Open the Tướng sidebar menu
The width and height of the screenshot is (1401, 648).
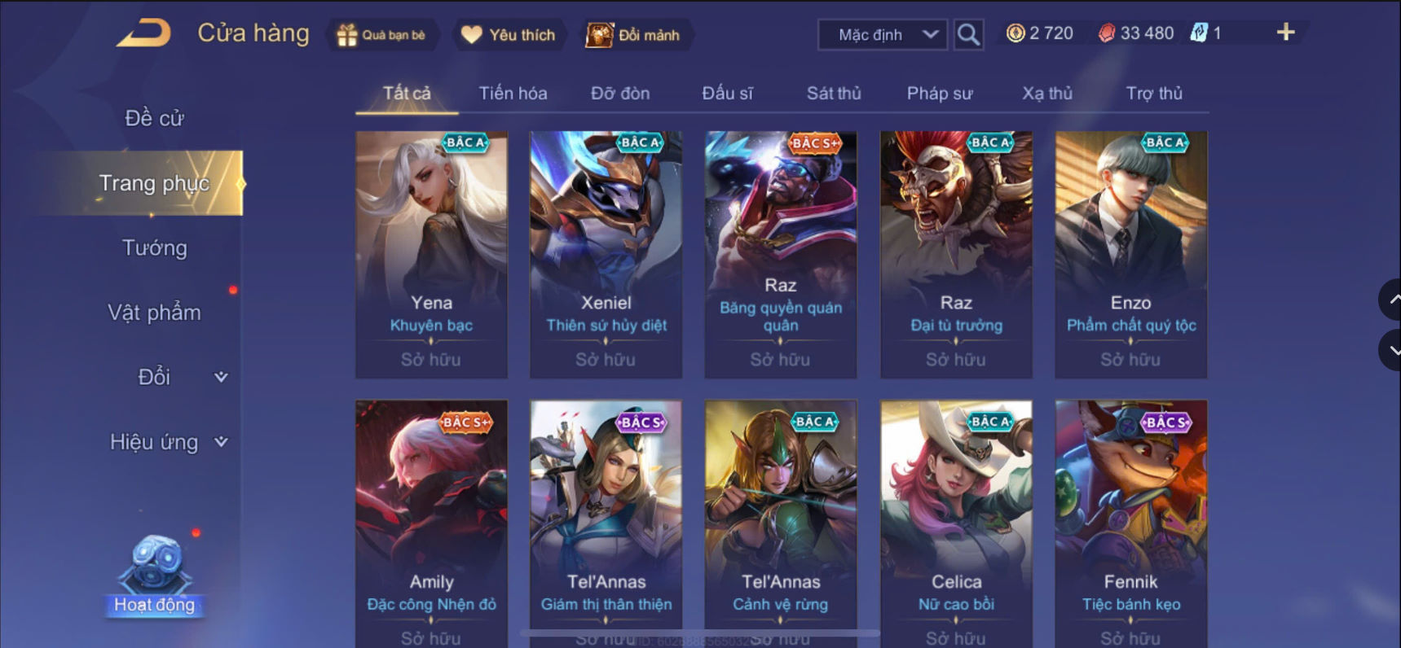tap(154, 247)
